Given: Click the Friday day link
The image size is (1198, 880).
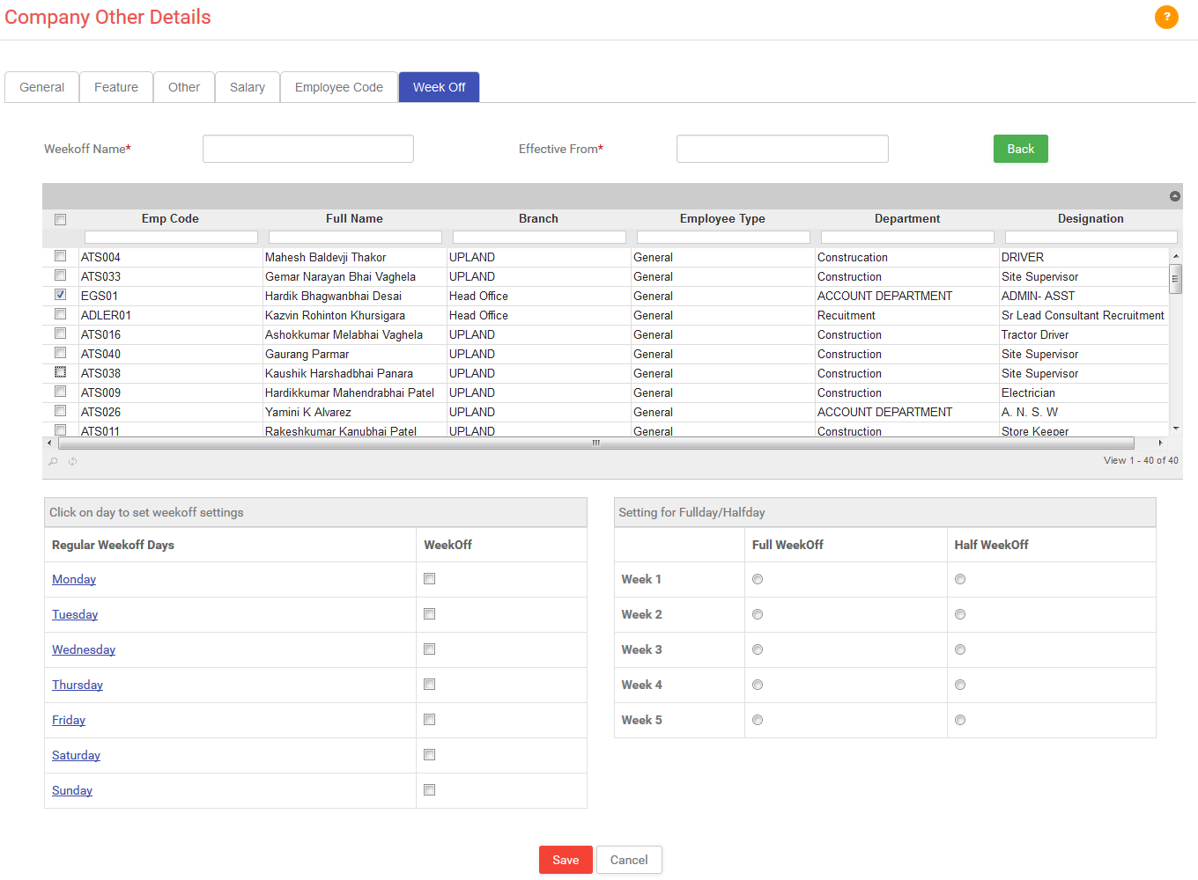Looking at the screenshot, I should 69,720.
